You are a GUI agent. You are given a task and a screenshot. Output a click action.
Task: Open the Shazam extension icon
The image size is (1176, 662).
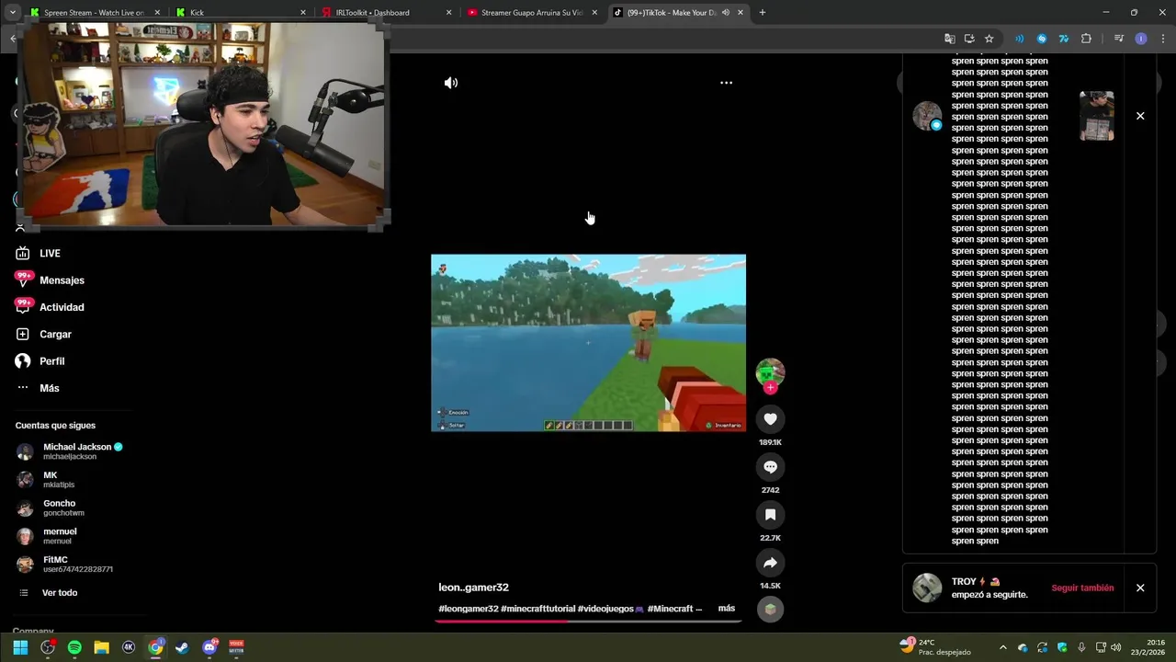pos(1042,39)
